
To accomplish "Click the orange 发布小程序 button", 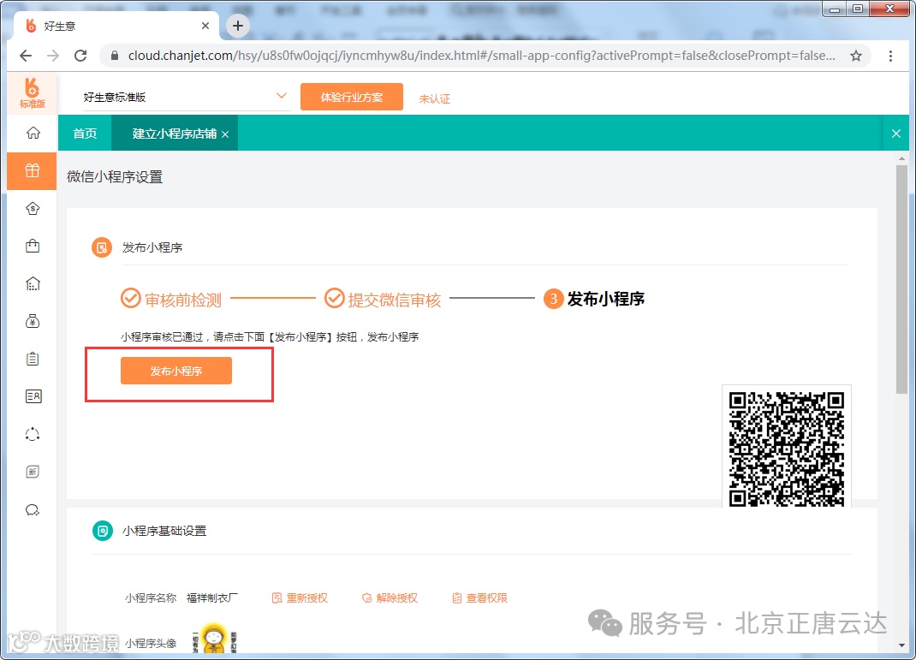I will [176, 371].
